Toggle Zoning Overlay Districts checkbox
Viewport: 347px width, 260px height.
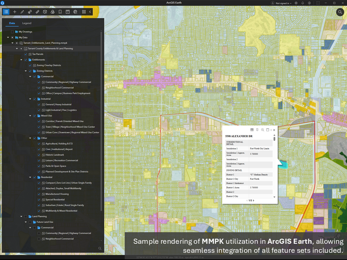(x=30, y=65)
